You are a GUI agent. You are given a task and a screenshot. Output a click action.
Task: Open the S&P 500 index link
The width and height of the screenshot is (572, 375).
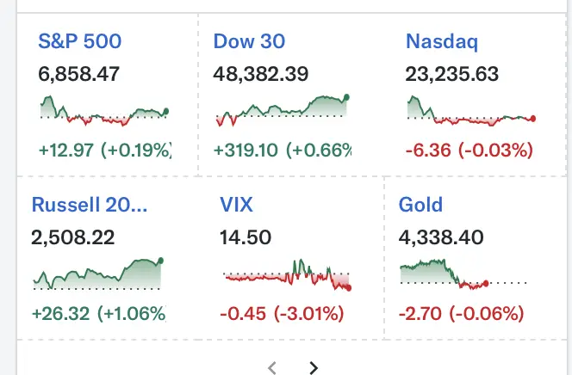coord(80,41)
